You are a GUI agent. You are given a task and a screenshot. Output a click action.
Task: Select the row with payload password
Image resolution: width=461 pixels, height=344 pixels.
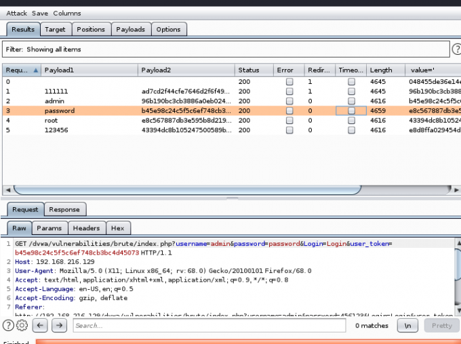pos(232,111)
